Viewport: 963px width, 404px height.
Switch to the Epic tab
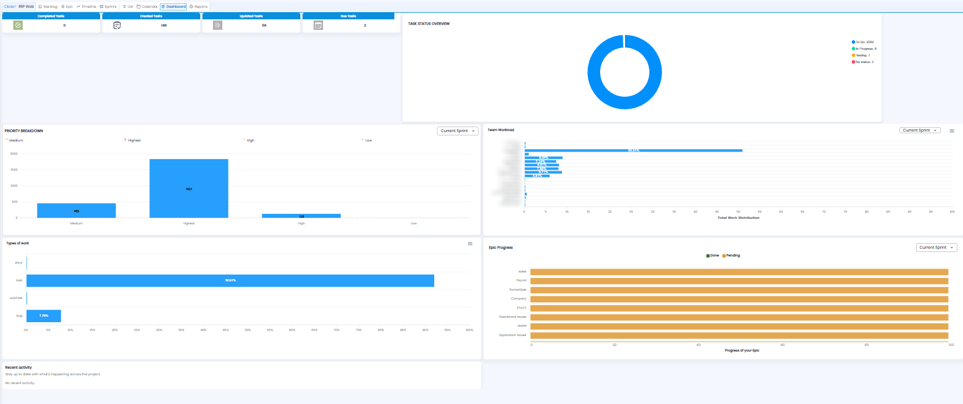tap(67, 7)
